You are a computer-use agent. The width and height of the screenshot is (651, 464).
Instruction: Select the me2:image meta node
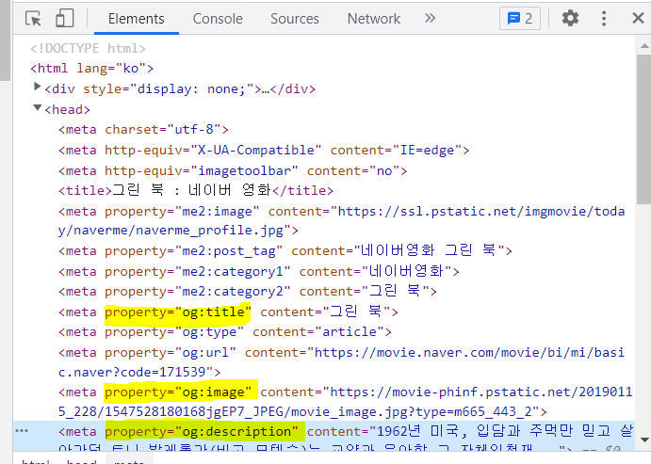pyautogui.click(x=342, y=220)
